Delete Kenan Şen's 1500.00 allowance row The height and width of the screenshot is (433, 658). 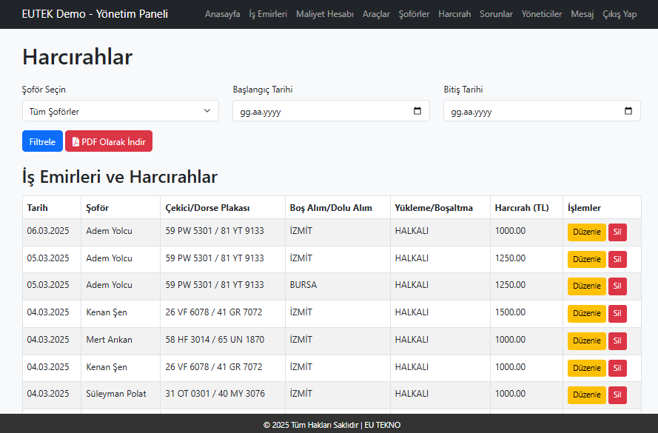(x=617, y=313)
